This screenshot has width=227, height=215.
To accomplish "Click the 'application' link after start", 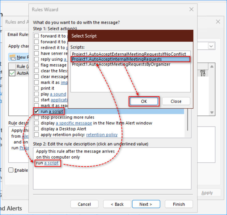I will tap(59, 100).
